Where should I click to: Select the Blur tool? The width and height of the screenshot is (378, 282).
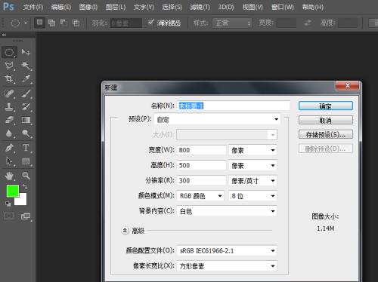tap(9, 133)
